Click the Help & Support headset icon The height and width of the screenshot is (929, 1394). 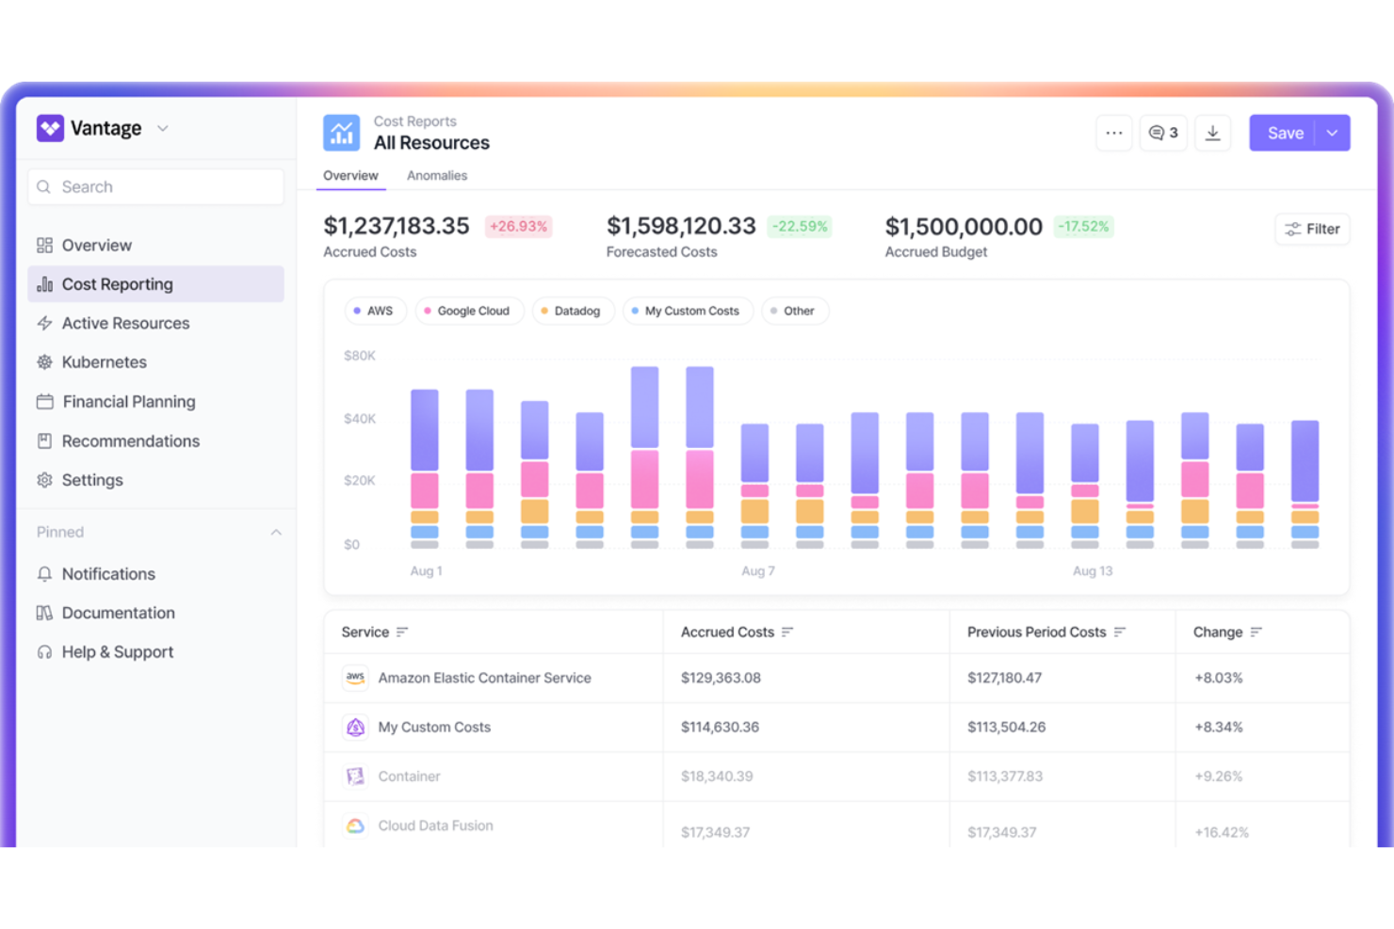click(x=44, y=651)
